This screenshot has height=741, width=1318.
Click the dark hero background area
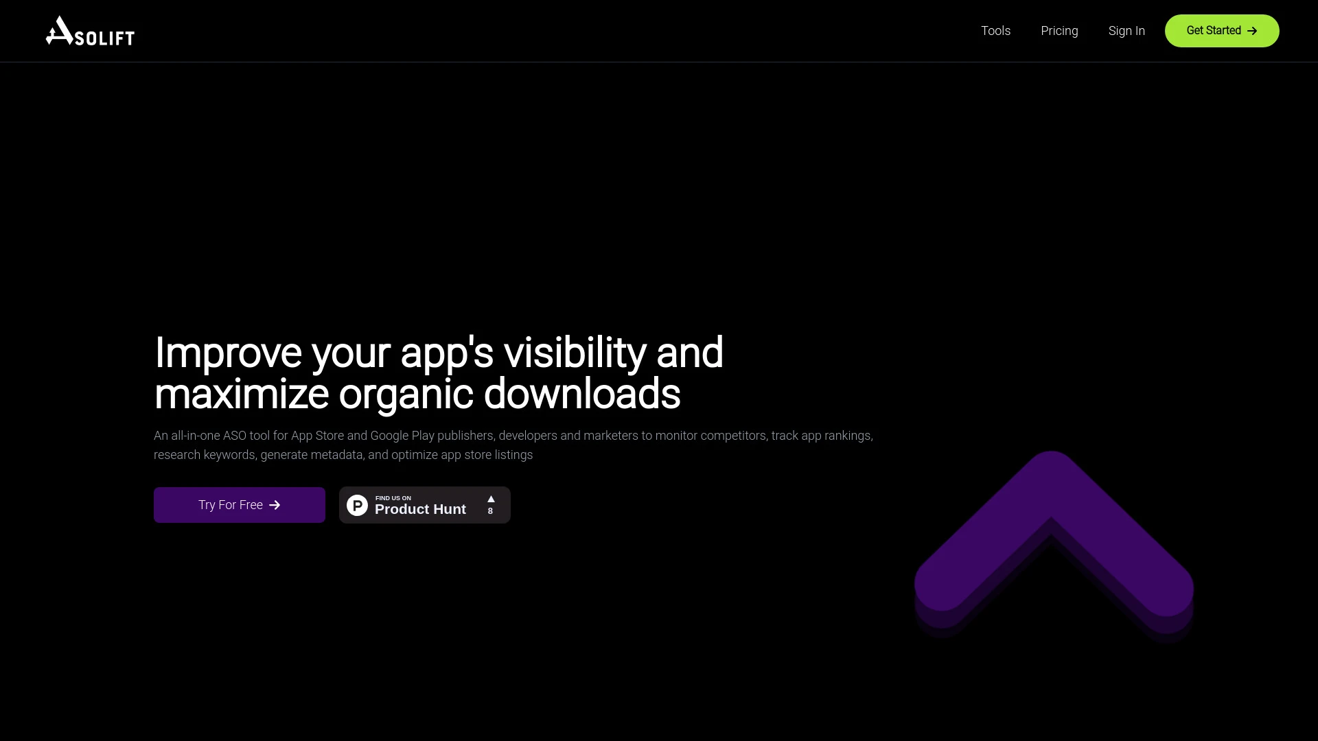click(x=659, y=172)
